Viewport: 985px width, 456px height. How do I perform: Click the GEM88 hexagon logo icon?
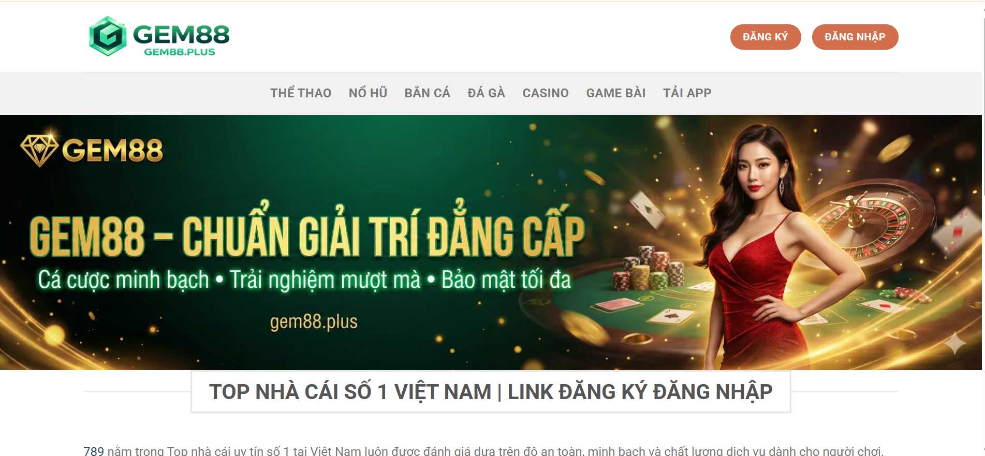click(108, 36)
